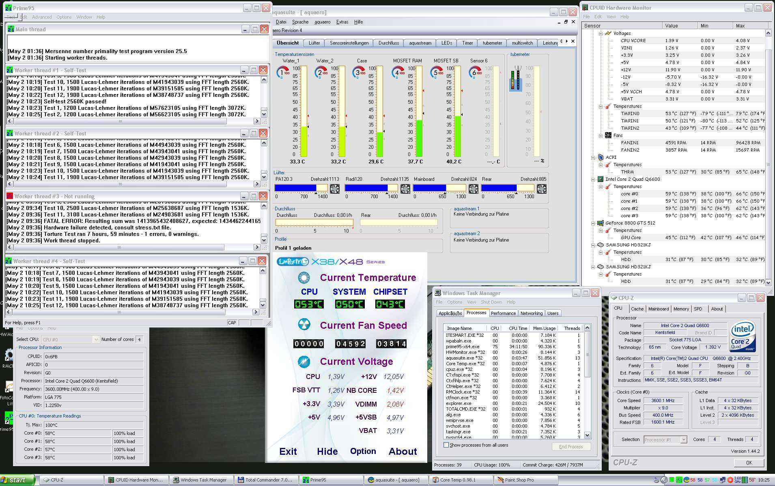Collapse the Intel Core 2 Quad Q6600 node
This screenshot has height=486, width=775.
(593, 179)
